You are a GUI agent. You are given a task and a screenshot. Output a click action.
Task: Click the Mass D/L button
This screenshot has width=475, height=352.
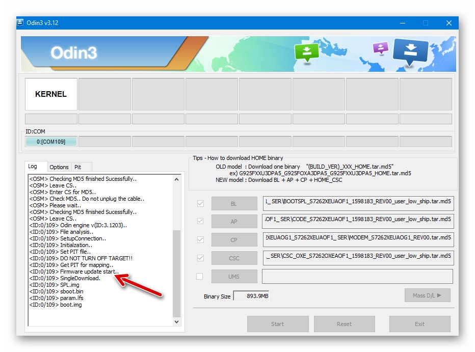pos(428,295)
